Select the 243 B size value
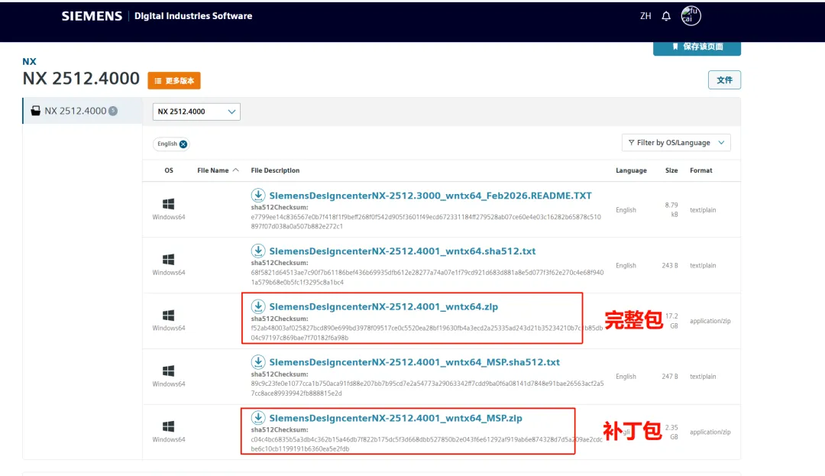Image resolution: width=825 pixels, height=476 pixels. coord(670,266)
